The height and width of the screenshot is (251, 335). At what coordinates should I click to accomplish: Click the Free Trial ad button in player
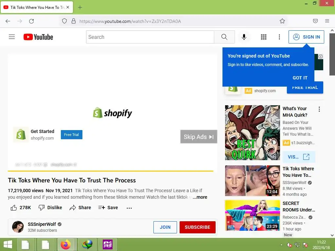point(72,135)
